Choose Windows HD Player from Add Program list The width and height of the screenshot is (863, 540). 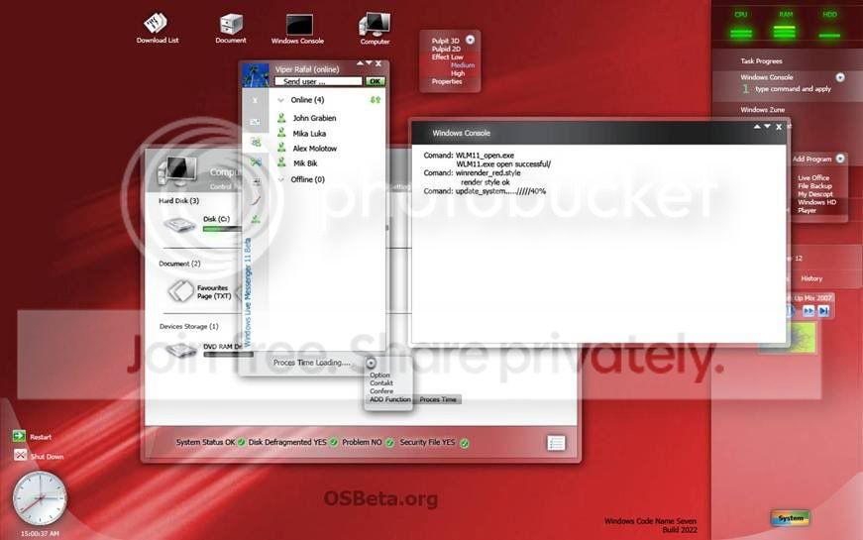[816, 206]
